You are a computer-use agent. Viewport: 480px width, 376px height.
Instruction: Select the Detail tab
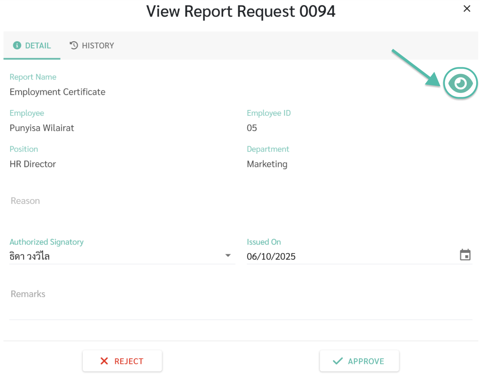coord(32,46)
